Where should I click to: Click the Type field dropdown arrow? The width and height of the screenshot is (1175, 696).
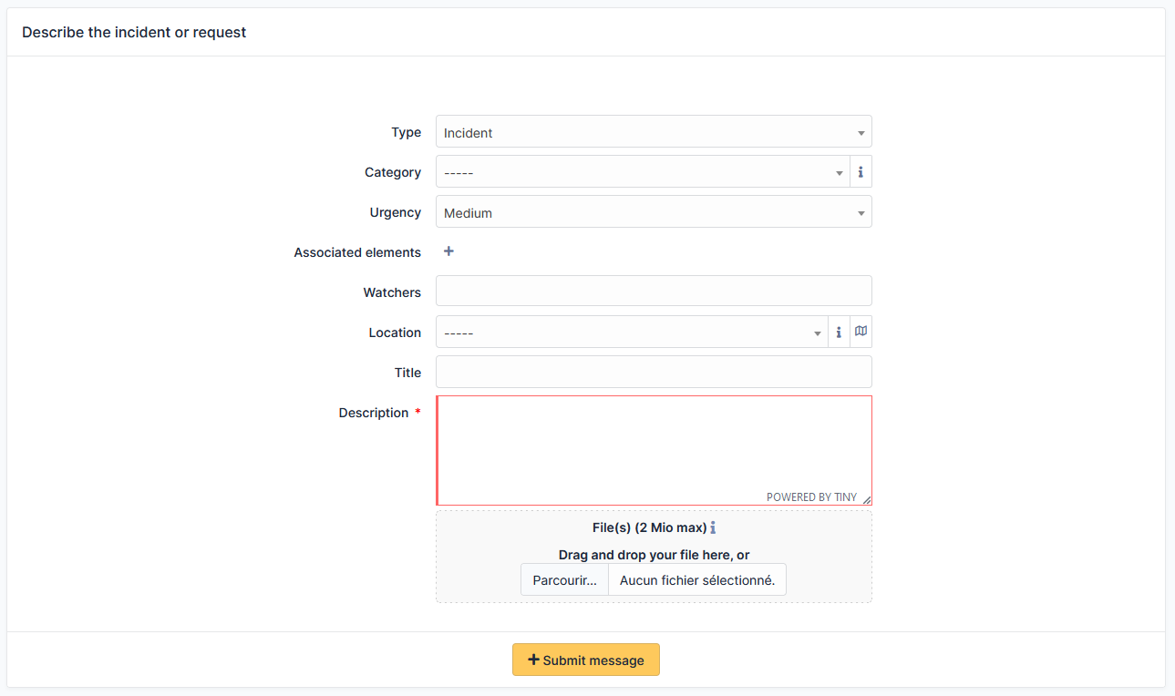[x=861, y=131]
